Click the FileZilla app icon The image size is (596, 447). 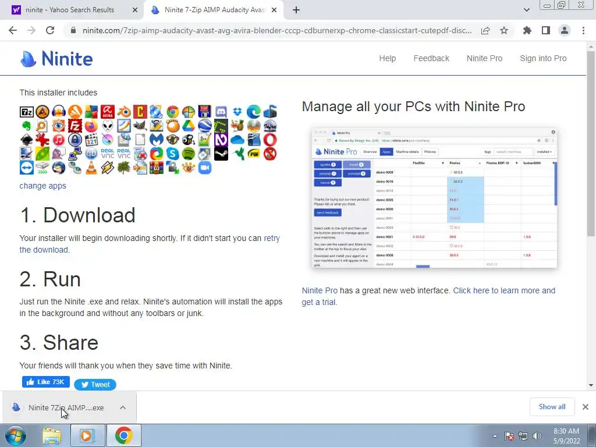pyautogui.click(x=75, y=126)
